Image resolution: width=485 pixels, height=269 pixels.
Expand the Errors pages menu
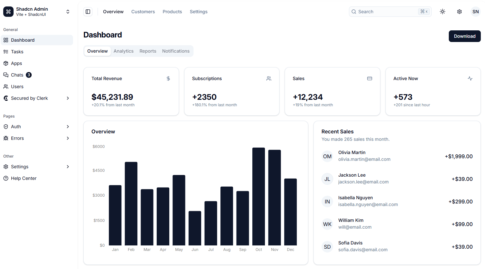pos(37,138)
